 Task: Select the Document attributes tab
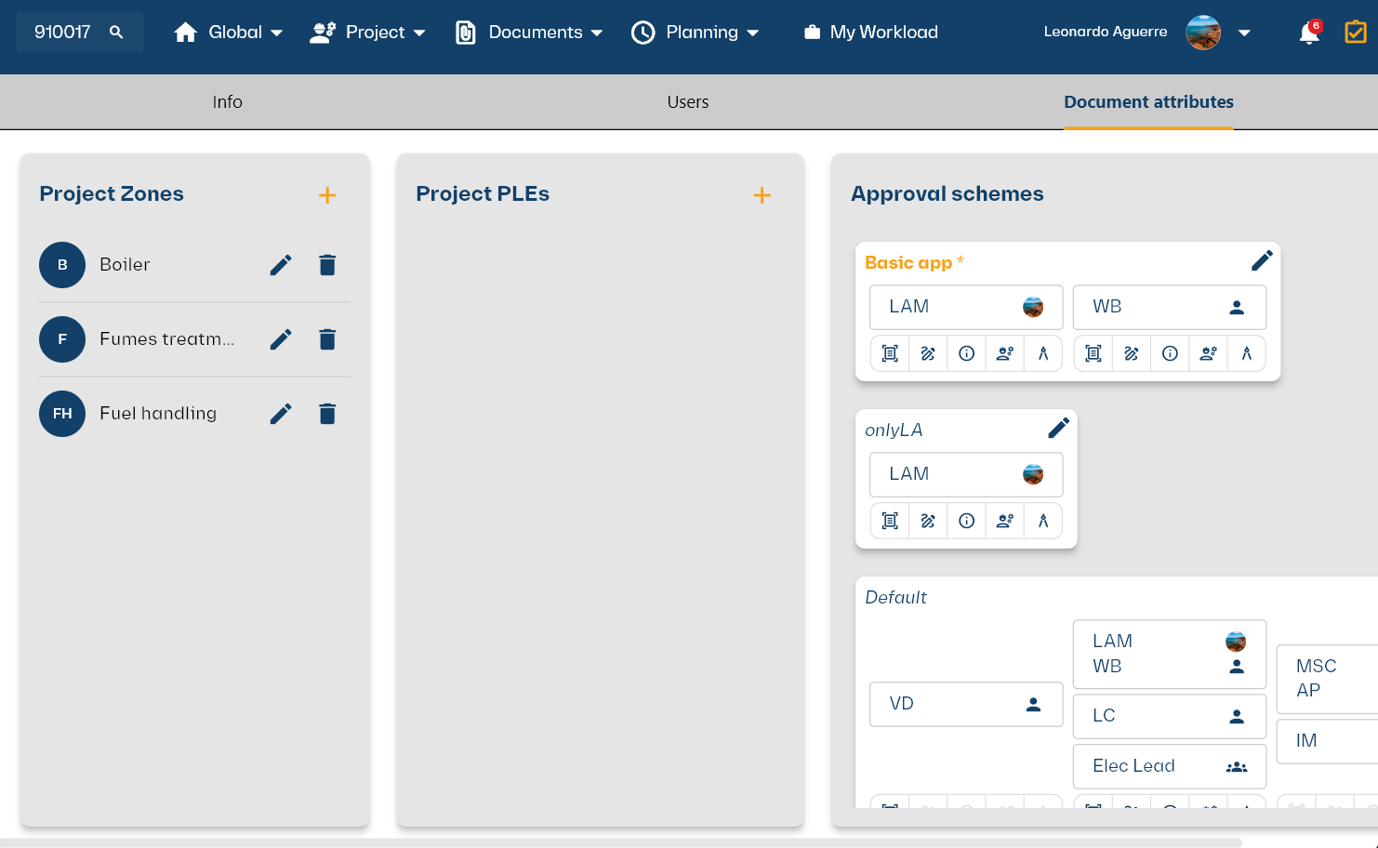click(x=1148, y=102)
